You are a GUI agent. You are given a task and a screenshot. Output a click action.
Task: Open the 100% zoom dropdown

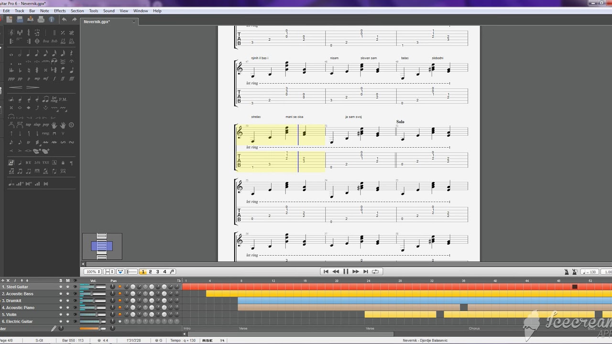[x=93, y=272]
